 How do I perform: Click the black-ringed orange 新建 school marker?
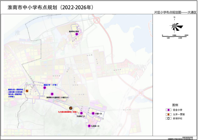pos(71,108)
